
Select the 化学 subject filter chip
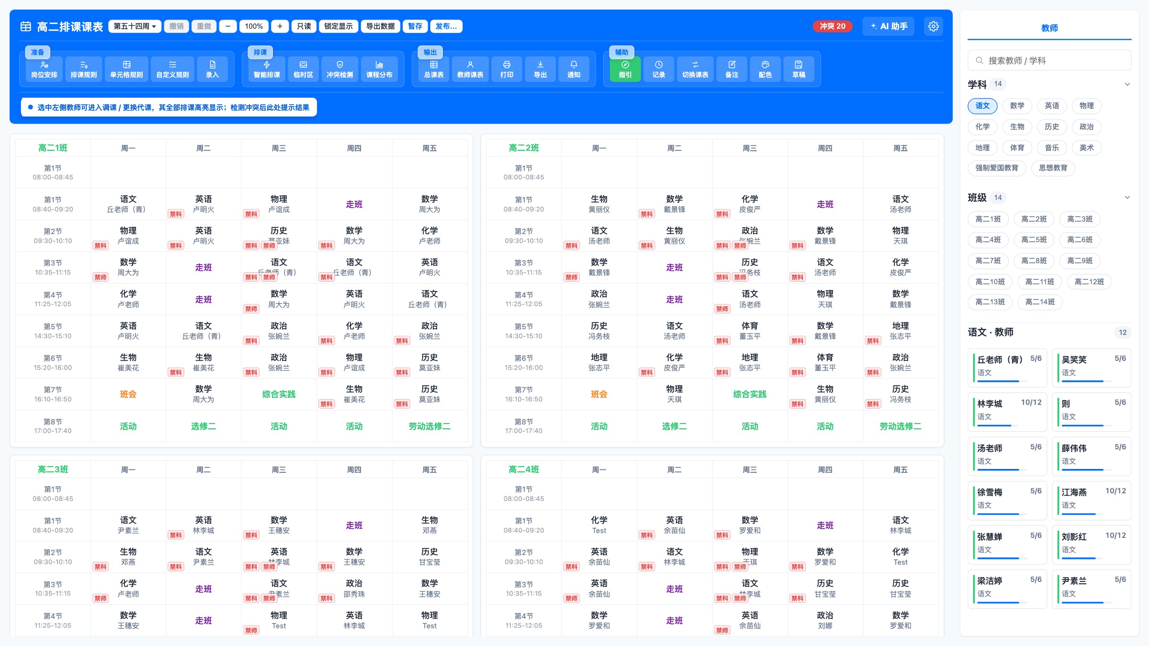(x=982, y=127)
